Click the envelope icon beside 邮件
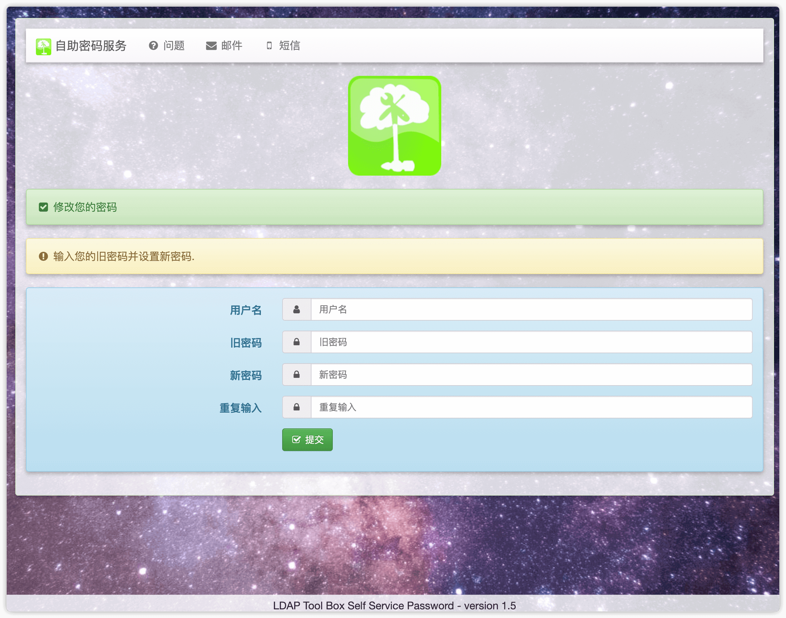The height and width of the screenshot is (618, 786). [211, 46]
